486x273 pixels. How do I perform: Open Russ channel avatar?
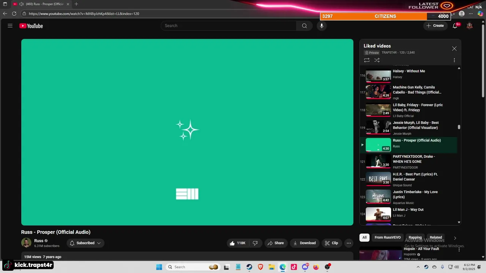coord(26,243)
